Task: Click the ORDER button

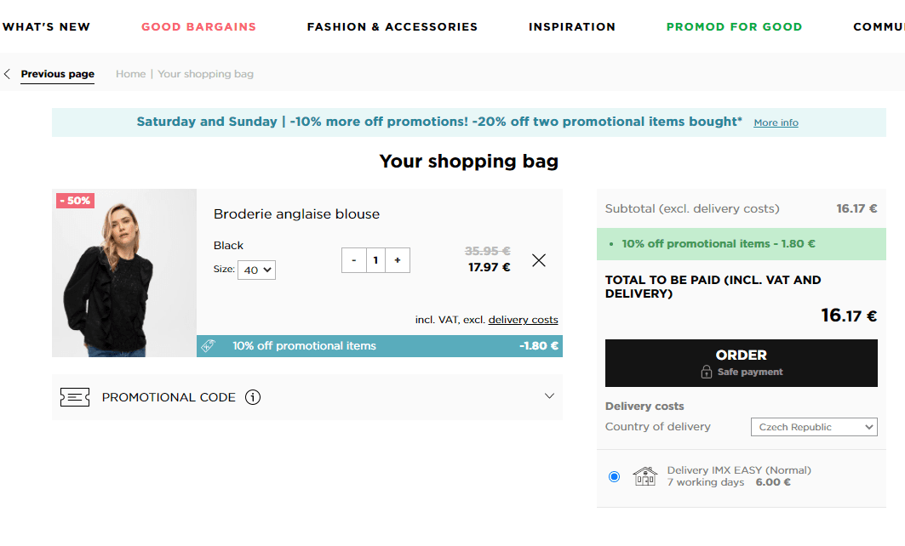Action: (741, 363)
